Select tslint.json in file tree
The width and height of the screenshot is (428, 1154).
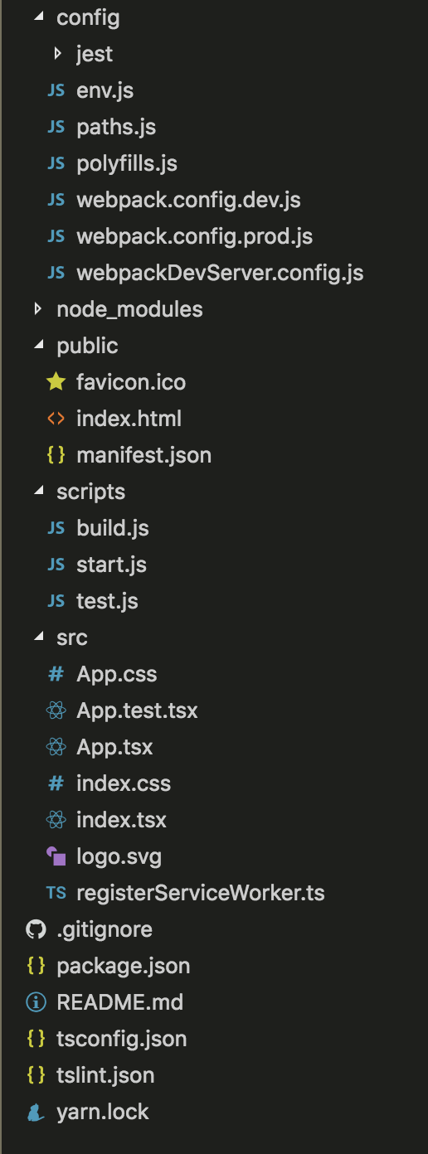pyautogui.click(x=105, y=1075)
